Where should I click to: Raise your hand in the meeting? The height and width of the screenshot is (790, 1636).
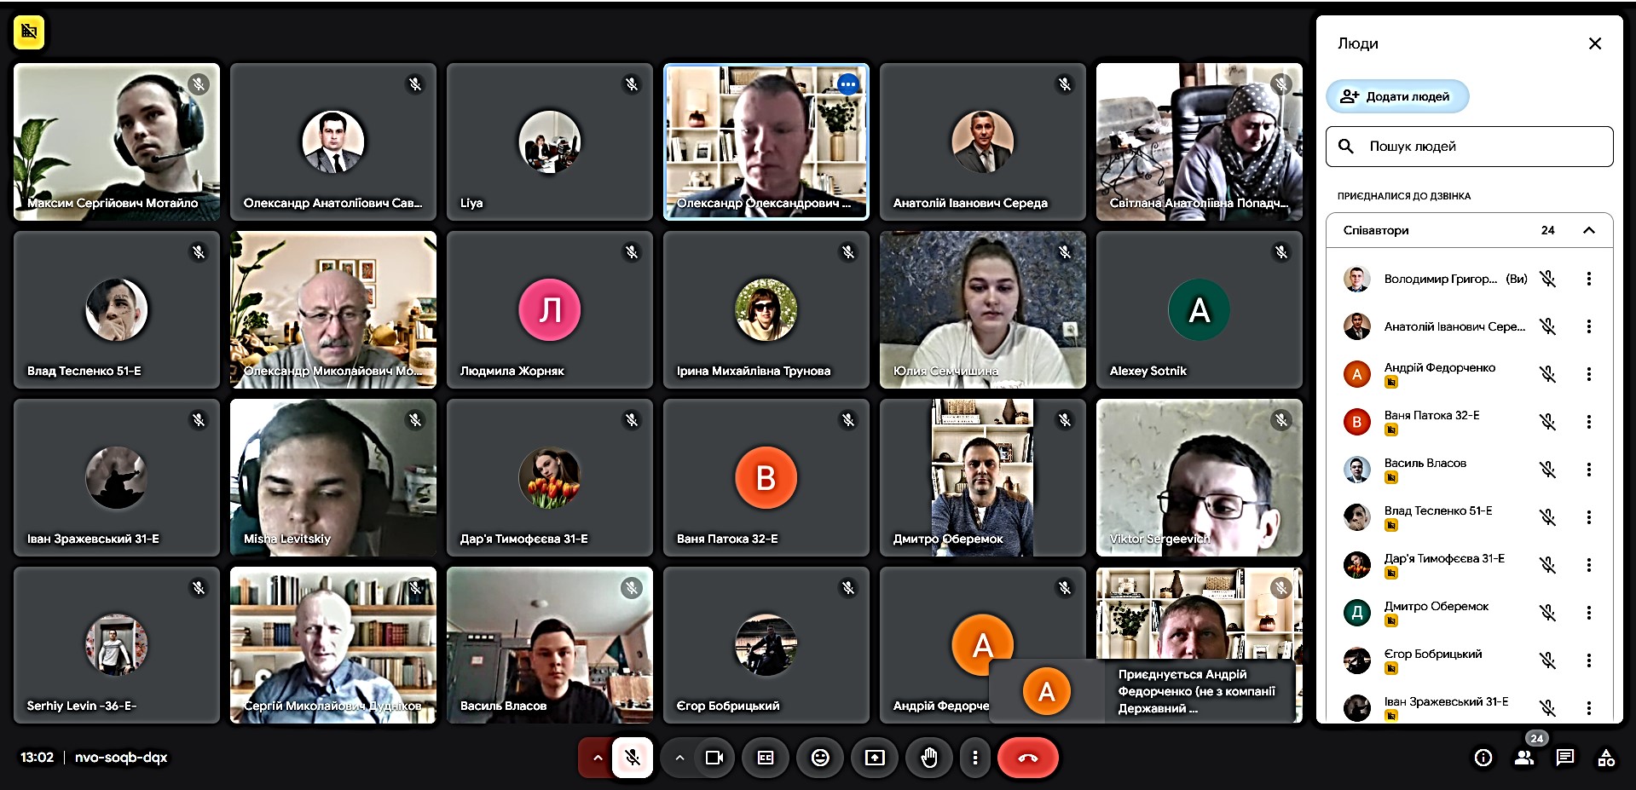[929, 758]
